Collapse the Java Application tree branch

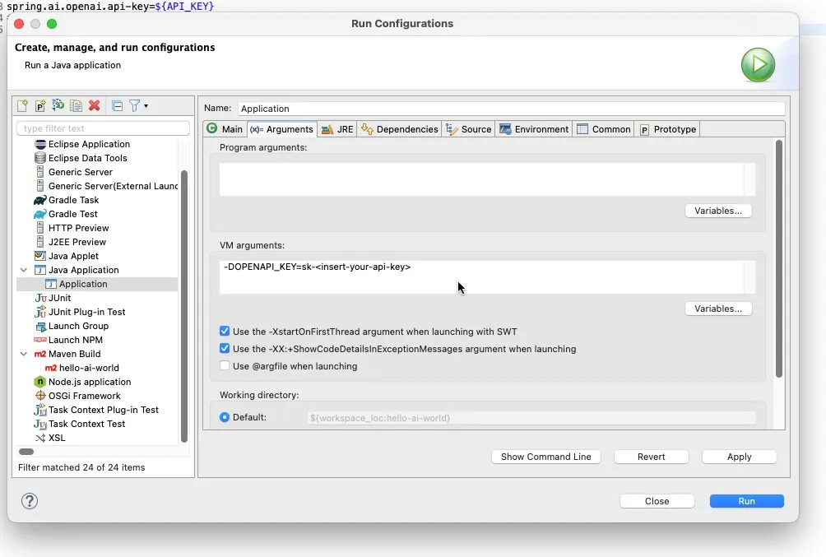point(23,269)
